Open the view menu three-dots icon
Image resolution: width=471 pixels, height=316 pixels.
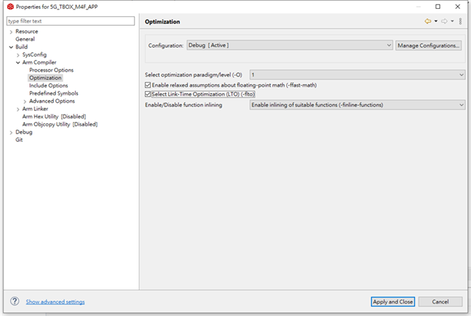pos(460,21)
